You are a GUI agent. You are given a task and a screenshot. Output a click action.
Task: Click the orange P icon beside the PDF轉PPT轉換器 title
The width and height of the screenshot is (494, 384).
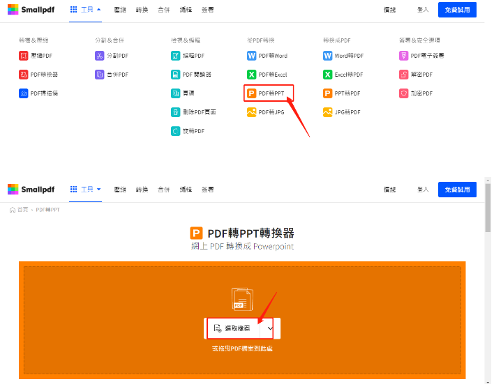tap(196, 233)
